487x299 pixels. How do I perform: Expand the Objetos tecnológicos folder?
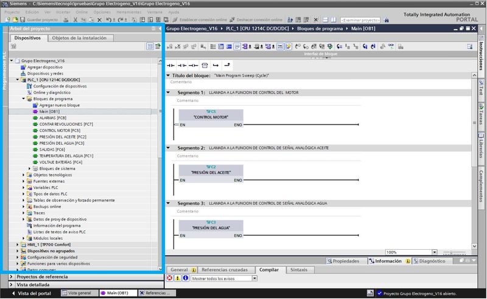23,175
